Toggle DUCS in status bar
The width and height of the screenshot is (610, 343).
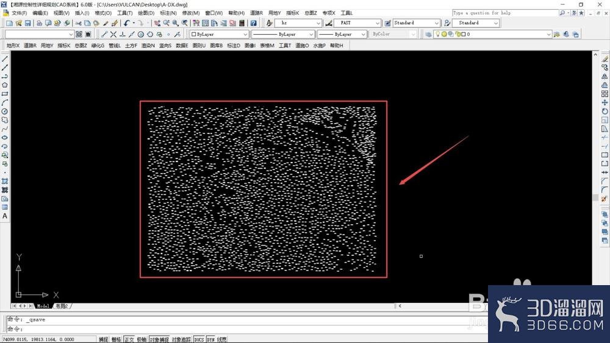(x=199, y=339)
